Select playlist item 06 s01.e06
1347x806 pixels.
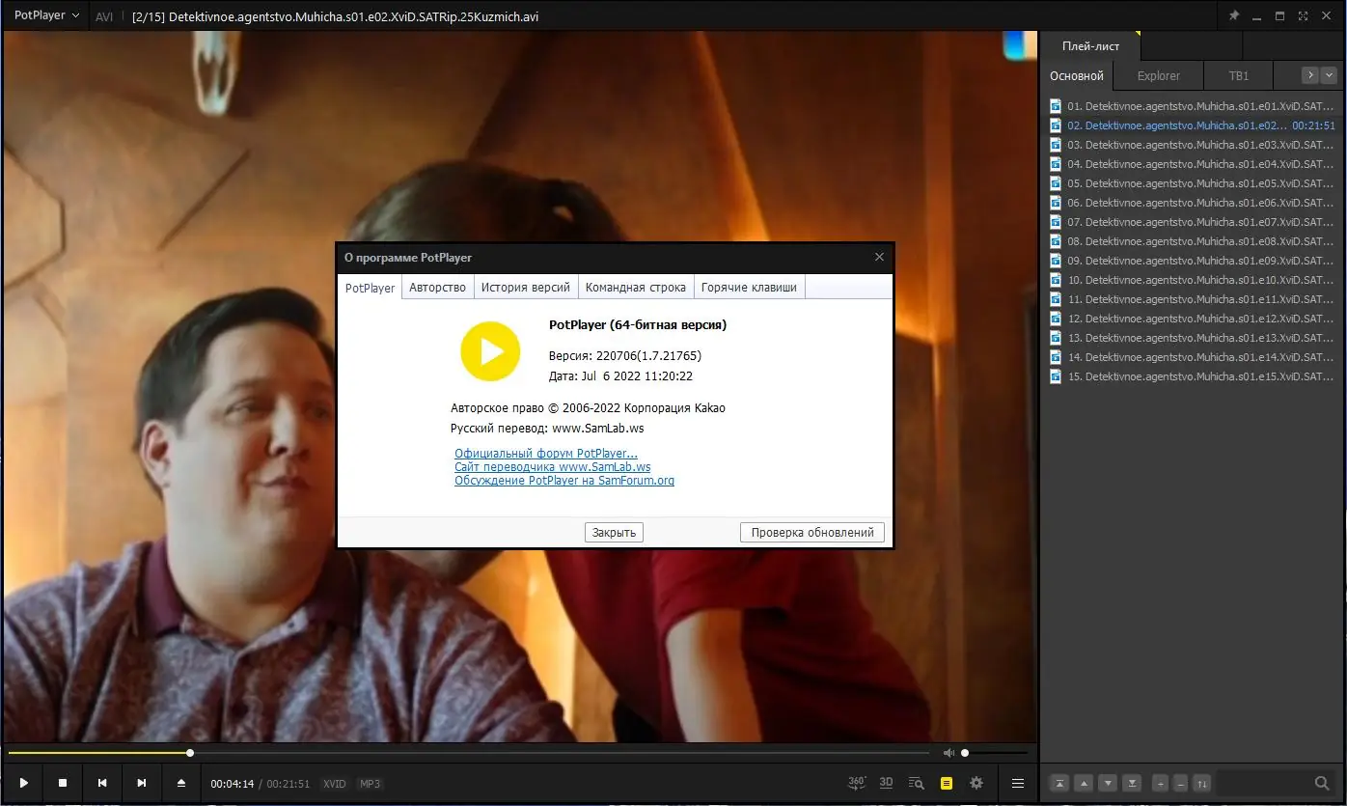[x=1193, y=203]
